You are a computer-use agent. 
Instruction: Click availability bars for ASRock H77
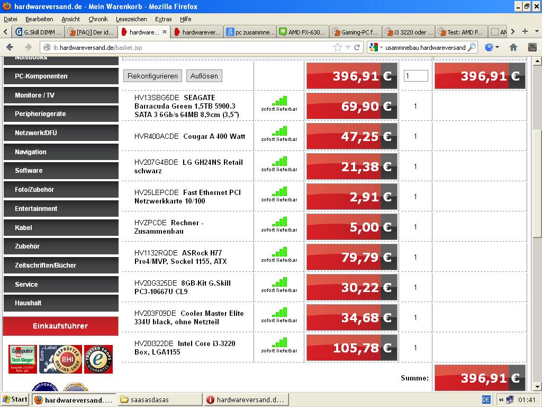click(x=279, y=252)
